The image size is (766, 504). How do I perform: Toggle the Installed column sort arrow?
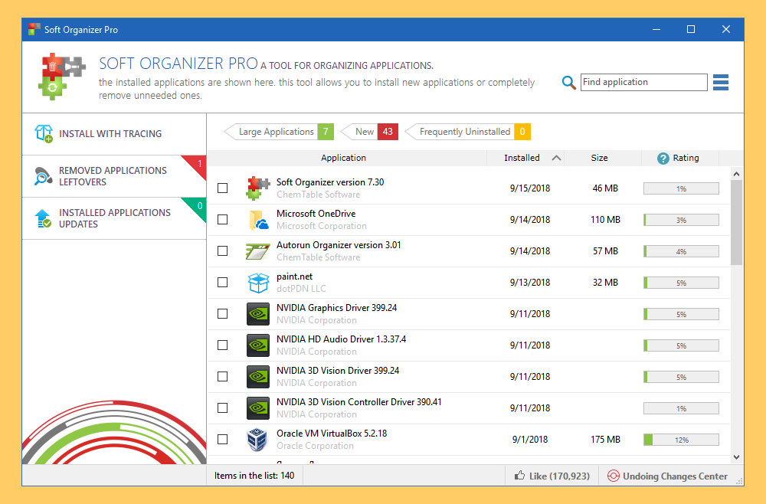556,158
